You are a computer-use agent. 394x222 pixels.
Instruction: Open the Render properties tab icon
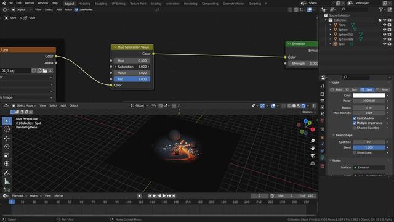323,94
